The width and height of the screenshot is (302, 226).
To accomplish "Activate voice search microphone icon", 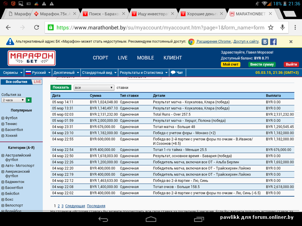I will 282,27.
